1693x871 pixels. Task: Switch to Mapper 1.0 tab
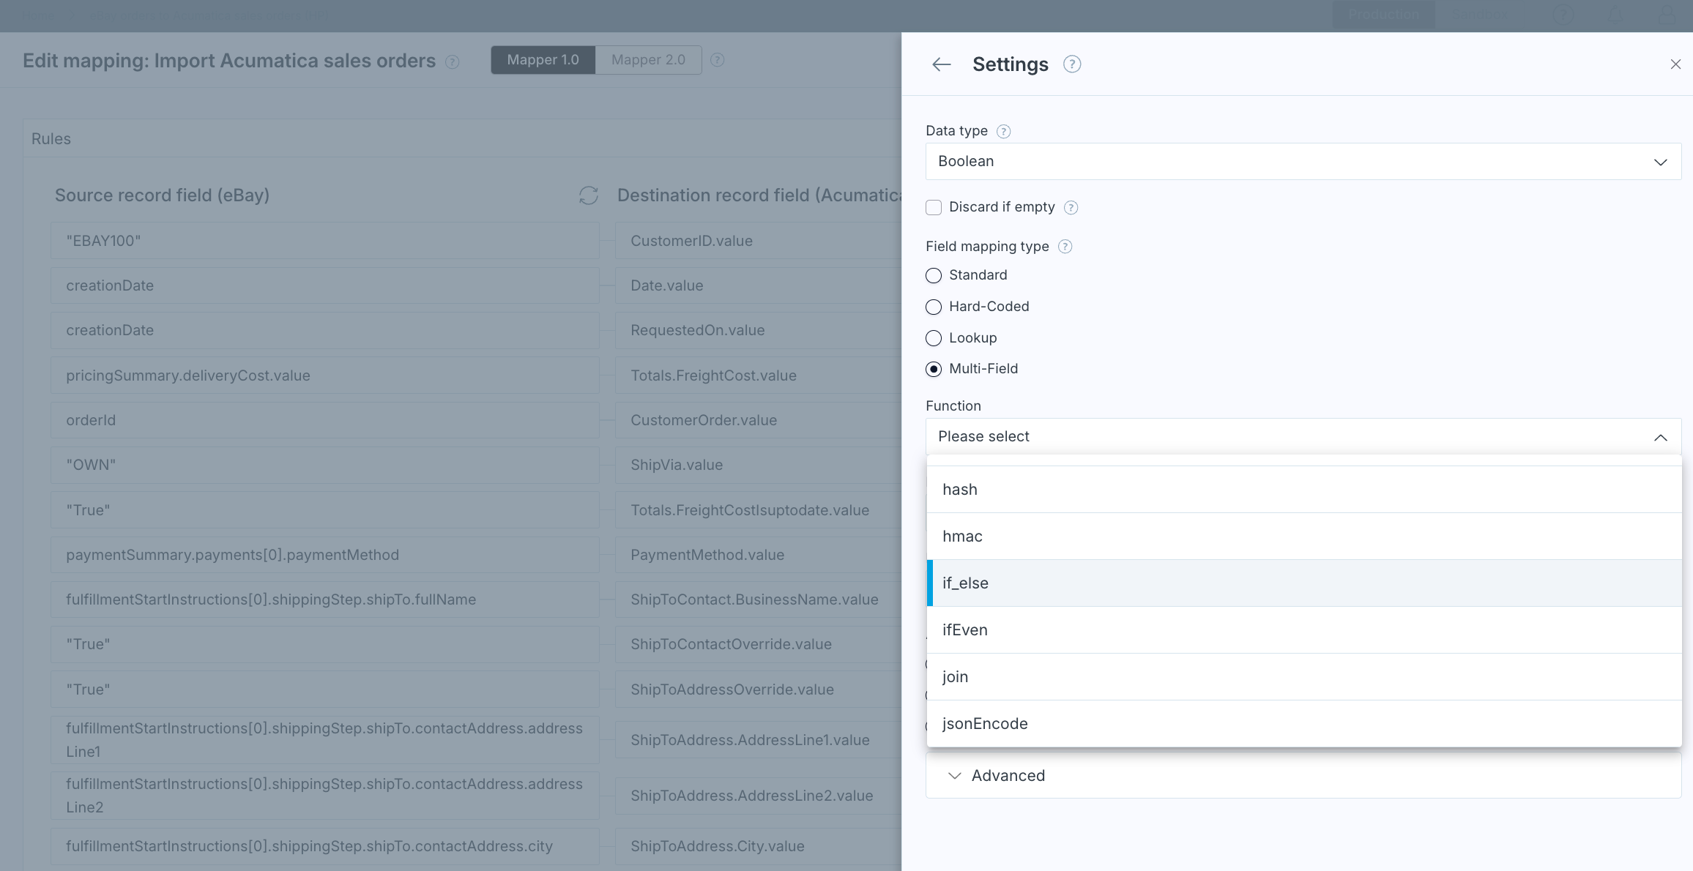pos(543,60)
